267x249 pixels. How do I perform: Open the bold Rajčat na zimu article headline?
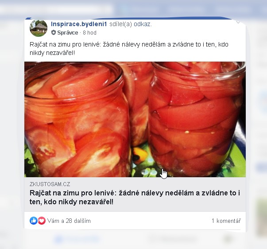tap(135, 197)
